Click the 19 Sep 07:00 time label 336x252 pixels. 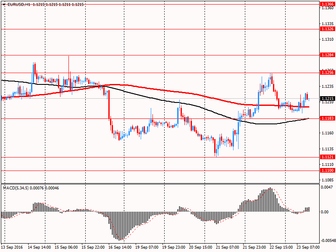click(x=147, y=247)
